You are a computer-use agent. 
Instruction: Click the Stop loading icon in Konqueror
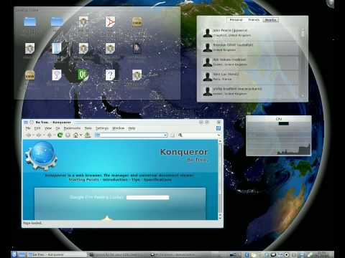point(68,135)
